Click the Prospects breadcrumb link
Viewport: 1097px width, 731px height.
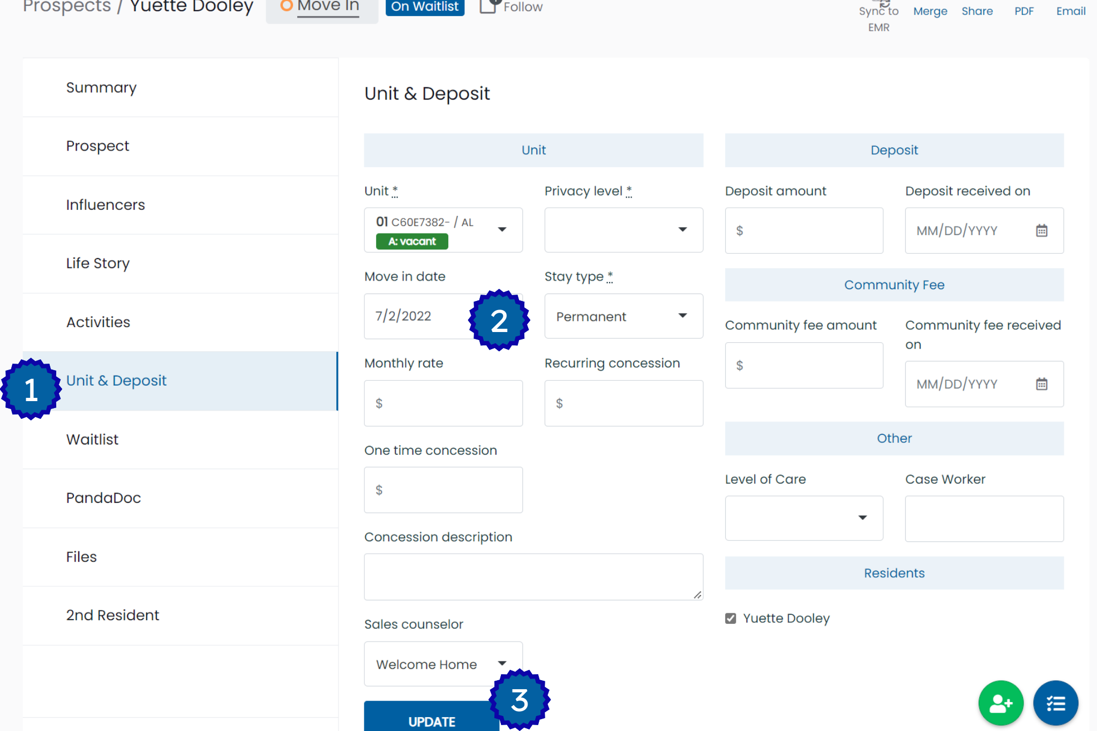pos(67,6)
